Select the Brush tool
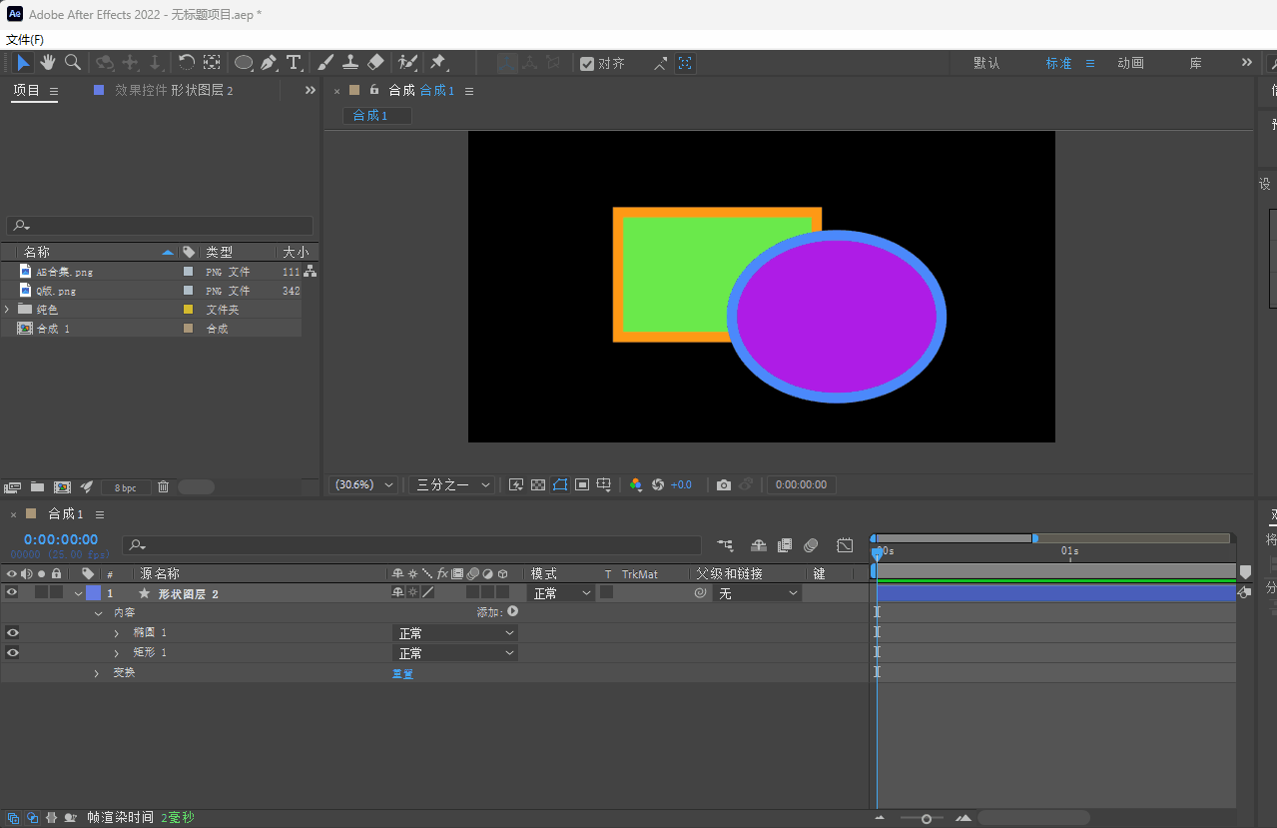Screen dimensions: 1277x828 325,63
